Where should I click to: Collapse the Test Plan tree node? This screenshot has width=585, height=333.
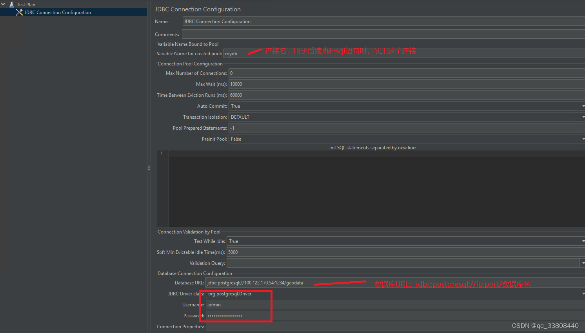[3, 4]
